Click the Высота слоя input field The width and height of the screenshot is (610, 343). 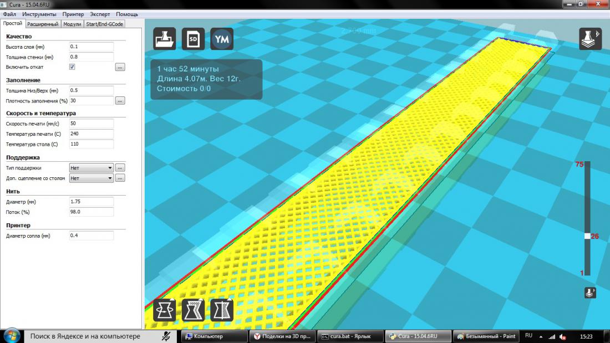(x=91, y=47)
